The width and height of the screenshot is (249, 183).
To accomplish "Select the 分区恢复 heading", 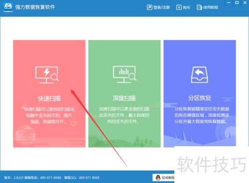I will click(200, 98).
